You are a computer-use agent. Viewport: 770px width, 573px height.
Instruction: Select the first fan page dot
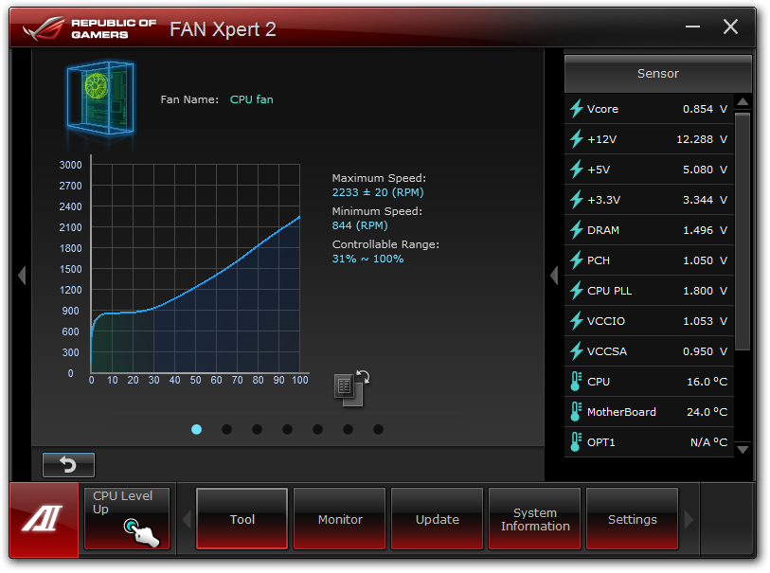click(196, 430)
